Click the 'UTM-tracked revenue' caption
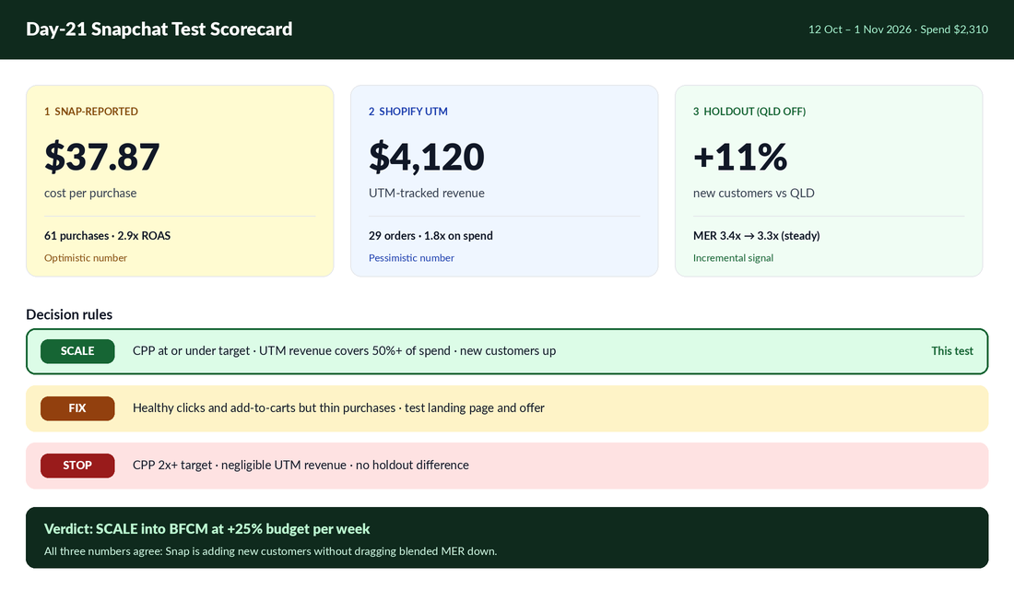The image size is (1014, 590). 426,193
